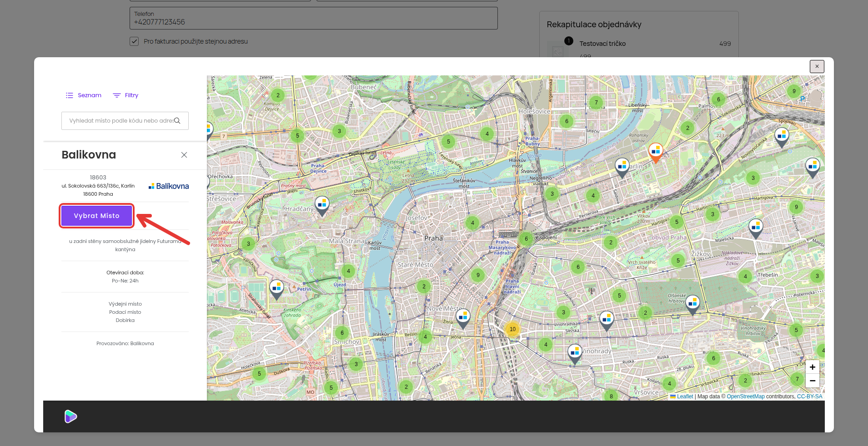This screenshot has height=446, width=868.
Task: Open the Seznam list view
Action: [84, 95]
